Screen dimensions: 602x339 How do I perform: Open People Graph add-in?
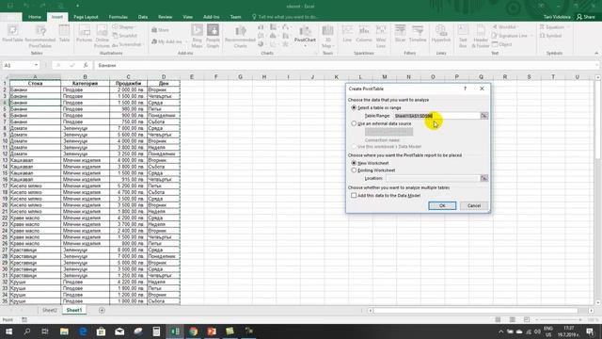tap(213, 36)
